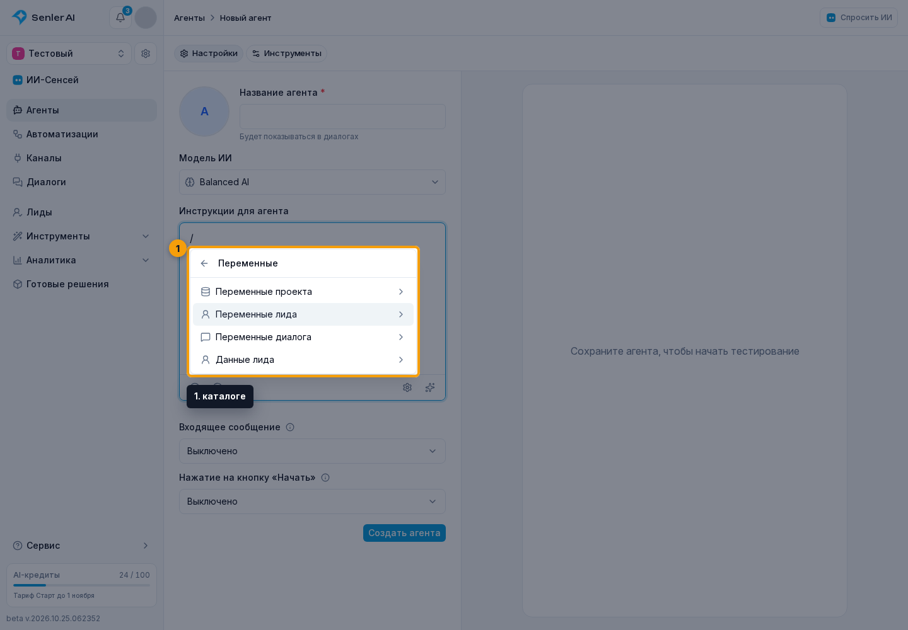908x630 pixels.
Task: Focus the Название агента input field
Action: pyautogui.click(x=342, y=117)
